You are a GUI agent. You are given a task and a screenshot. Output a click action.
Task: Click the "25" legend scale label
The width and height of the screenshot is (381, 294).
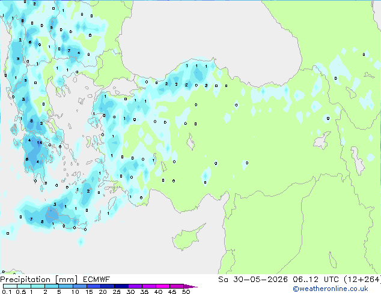pos(117,292)
